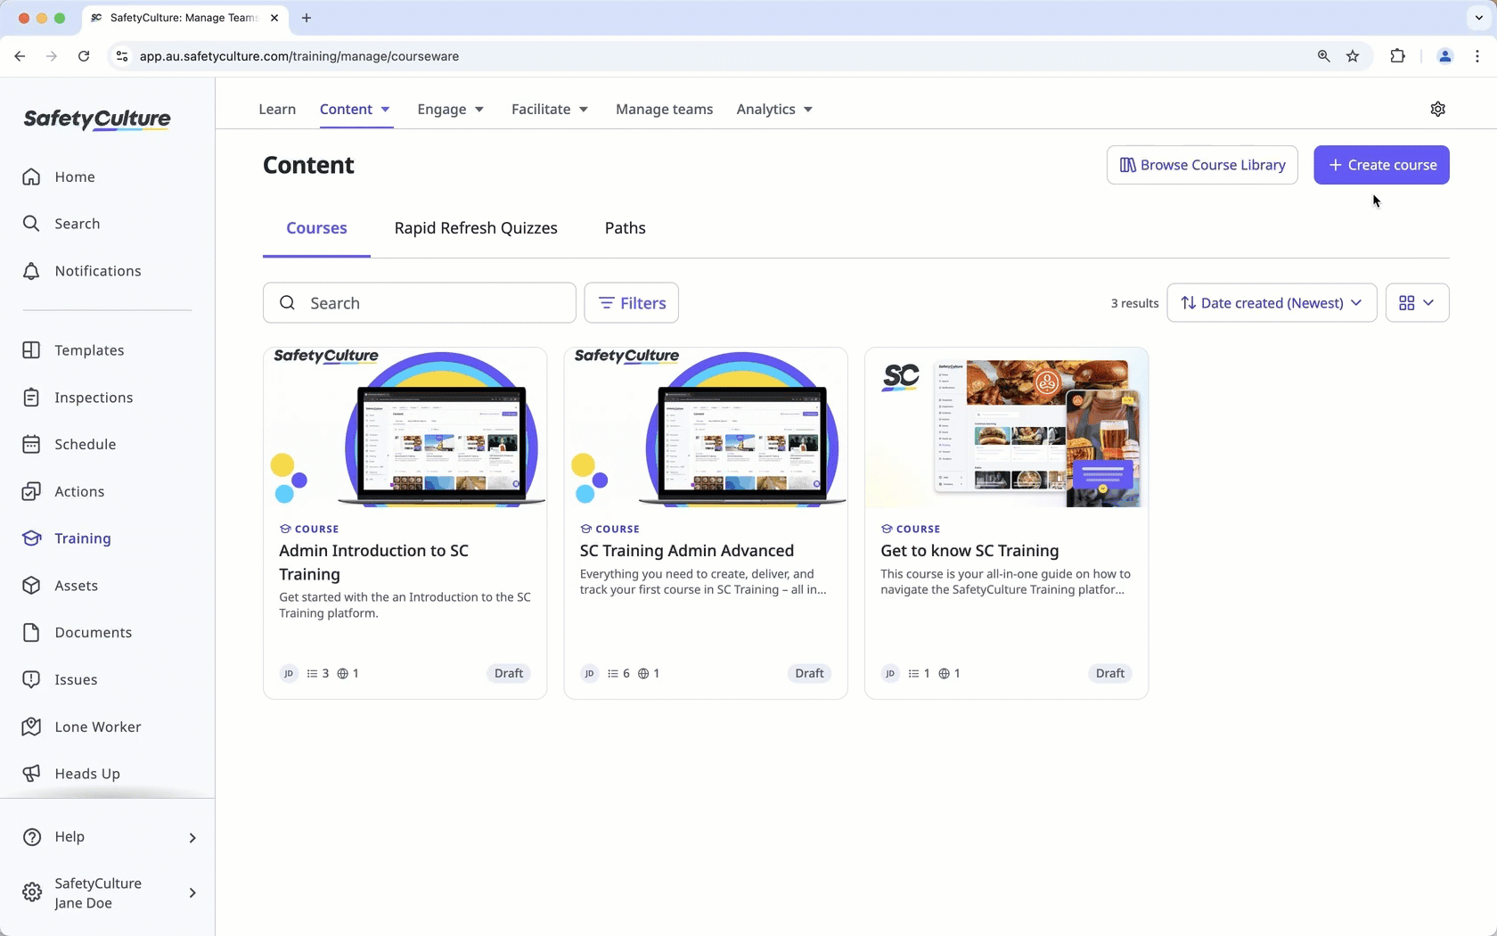Select the SafetyCulture browser tab
The image size is (1497, 936).
pyautogui.click(x=183, y=18)
